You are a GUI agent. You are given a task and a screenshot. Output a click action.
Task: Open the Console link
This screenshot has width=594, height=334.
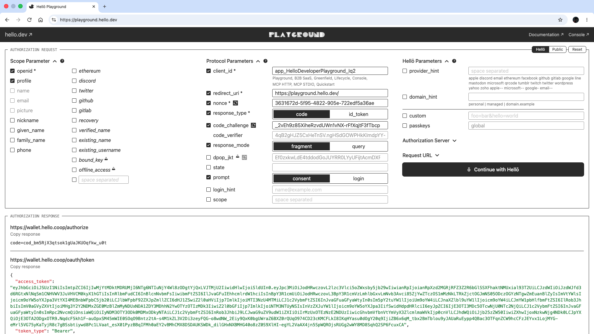pyautogui.click(x=579, y=35)
